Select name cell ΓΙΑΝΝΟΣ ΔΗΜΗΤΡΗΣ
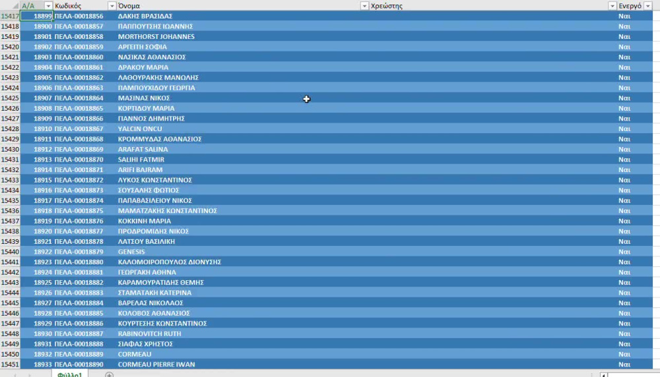660x377 pixels. (242, 119)
